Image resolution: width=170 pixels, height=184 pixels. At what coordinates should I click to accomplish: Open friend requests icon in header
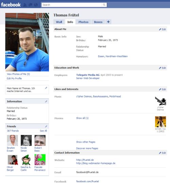click(x=25, y=5)
